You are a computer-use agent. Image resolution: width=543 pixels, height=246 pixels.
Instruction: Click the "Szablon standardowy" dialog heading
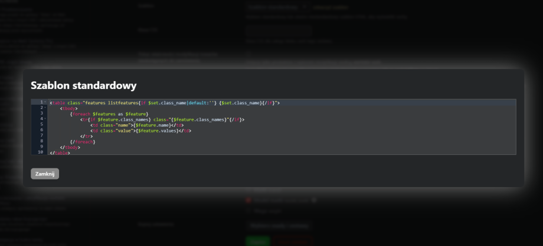click(83, 85)
